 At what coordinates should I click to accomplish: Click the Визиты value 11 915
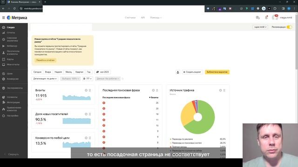pyautogui.click(x=41, y=96)
